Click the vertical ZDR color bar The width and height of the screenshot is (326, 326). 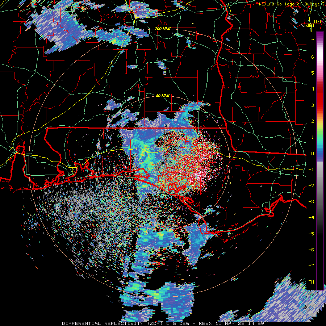tap(320, 161)
